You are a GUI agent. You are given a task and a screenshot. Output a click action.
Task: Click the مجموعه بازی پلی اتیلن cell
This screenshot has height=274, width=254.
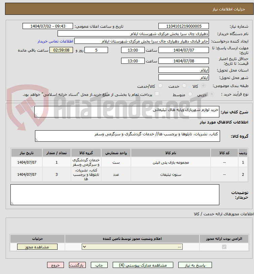pos(171,163)
